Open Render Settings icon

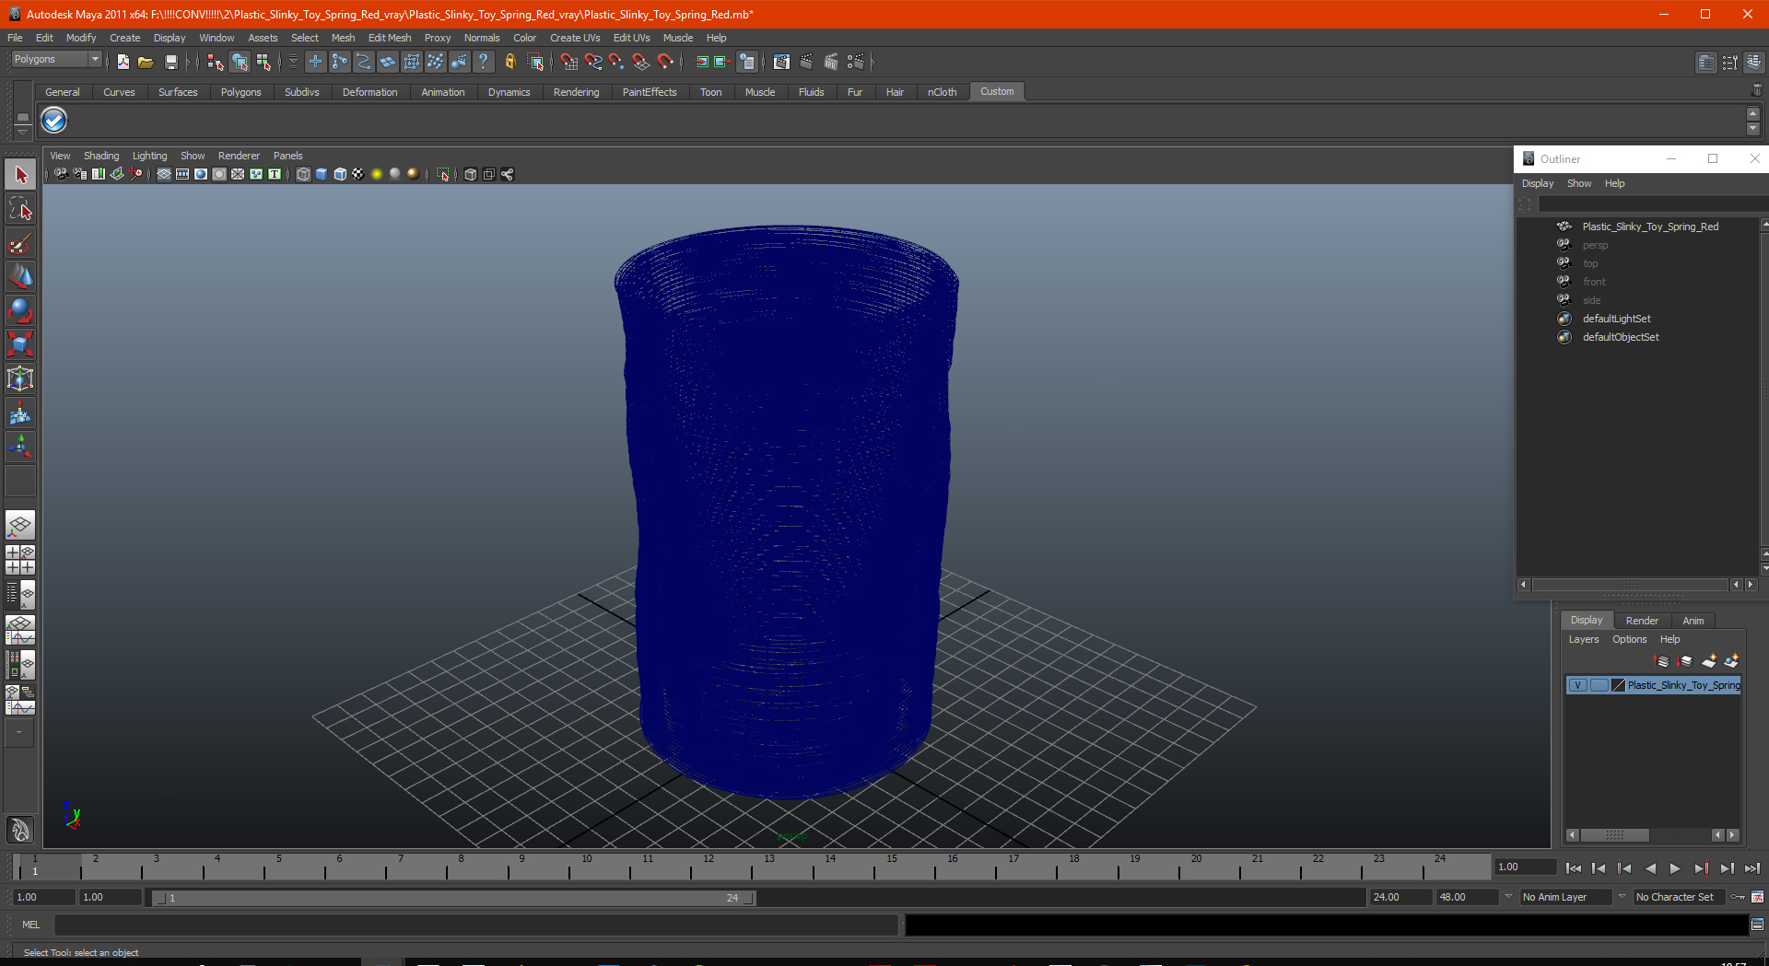tap(856, 62)
